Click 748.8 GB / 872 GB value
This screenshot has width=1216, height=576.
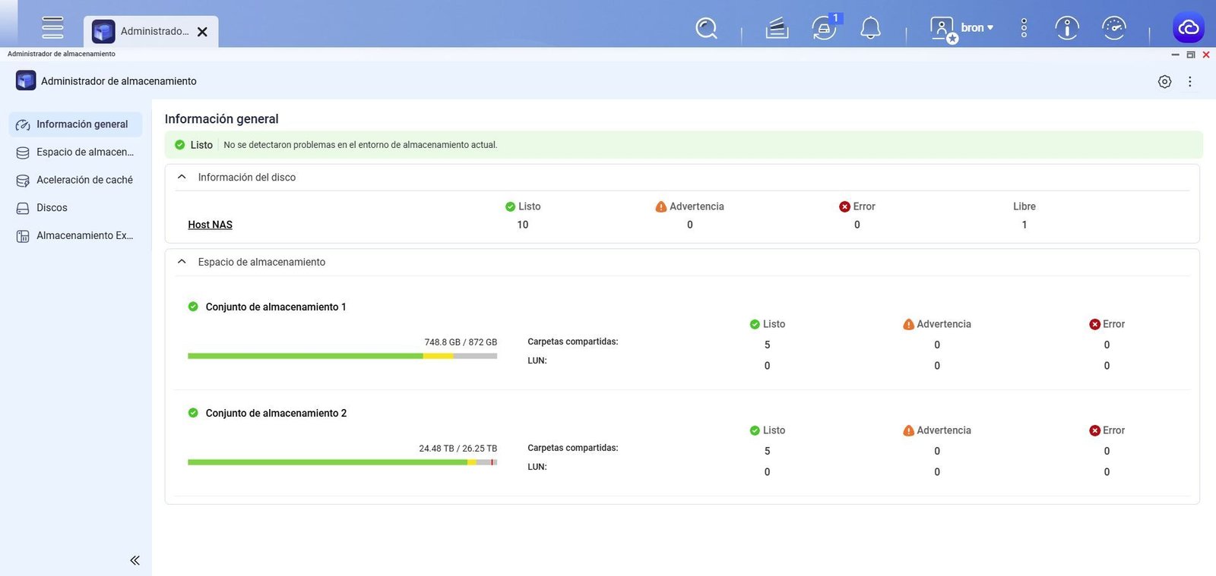pos(461,342)
